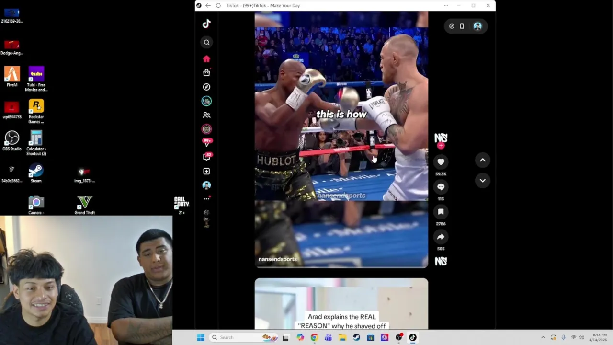Viewport: 613px width, 345px height.
Task: Like the video with heart icon
Action: click(441, 162)
